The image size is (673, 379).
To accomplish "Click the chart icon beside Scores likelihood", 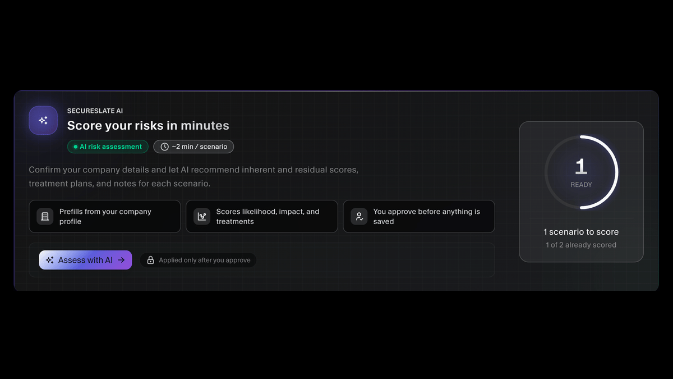I will pyautogui.click(x=202, y=217).
